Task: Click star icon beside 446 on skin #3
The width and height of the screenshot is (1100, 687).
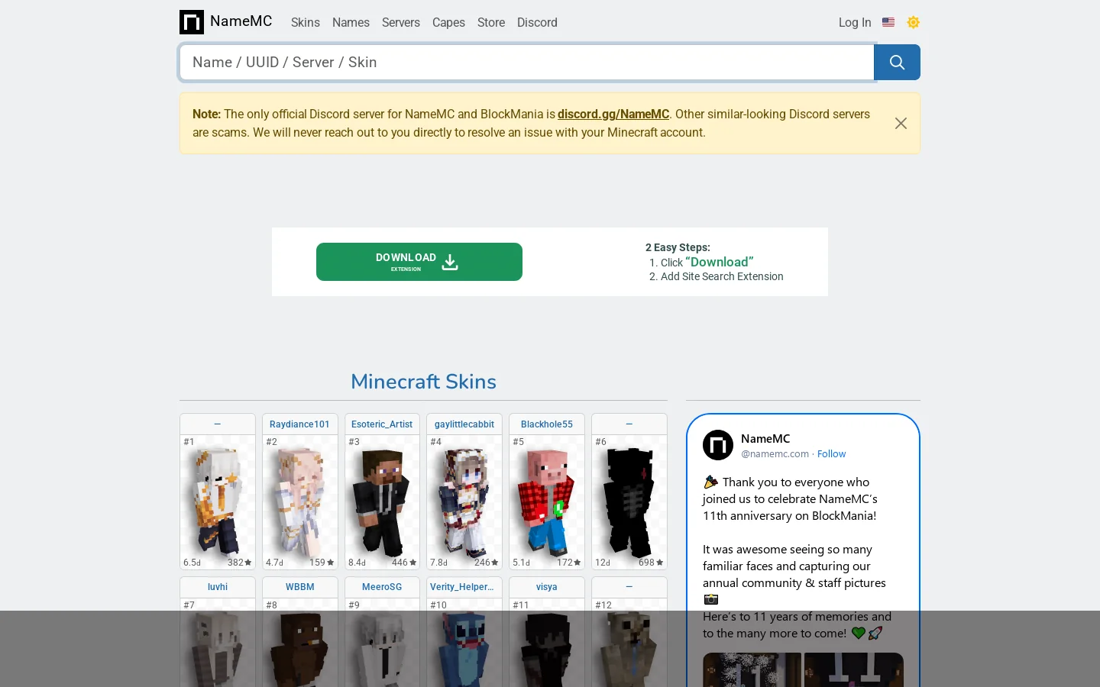Action: (x=413, y=563)
